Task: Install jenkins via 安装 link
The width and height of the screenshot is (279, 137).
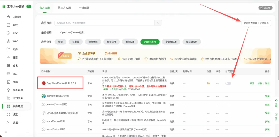Action: pos(267,105)
